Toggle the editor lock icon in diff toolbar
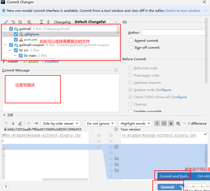210x191 pixels. [x=171, y=123]
